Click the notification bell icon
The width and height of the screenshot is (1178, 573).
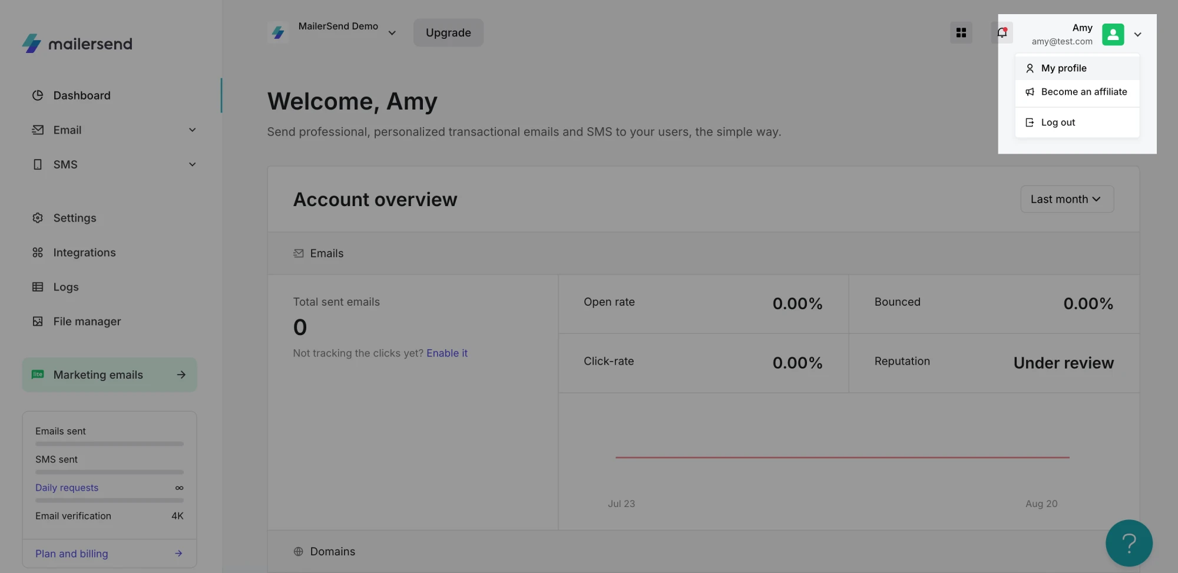(x=1002, y=33)
